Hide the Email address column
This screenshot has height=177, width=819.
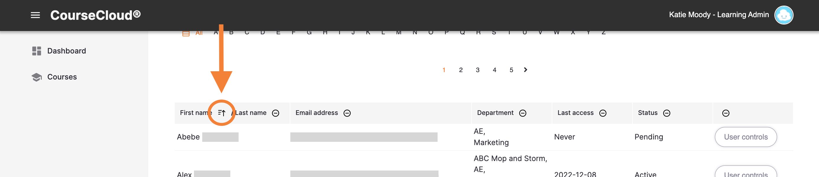347,113
